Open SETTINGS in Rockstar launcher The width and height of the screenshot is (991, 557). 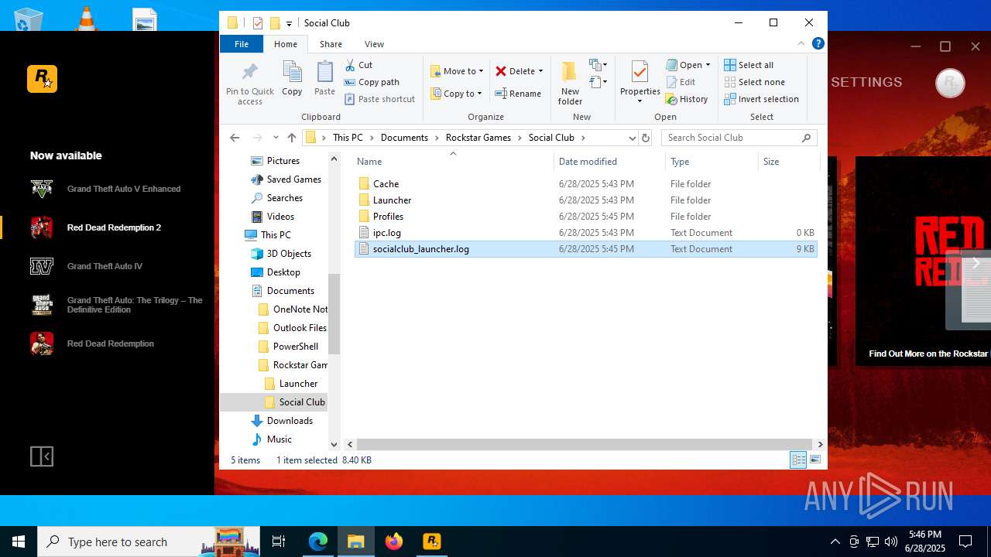866,82
